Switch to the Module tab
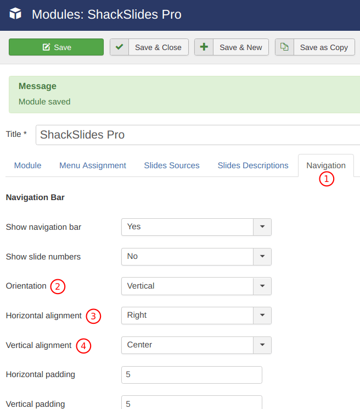This screenshot has height=409, width=360. coord(28,165)
